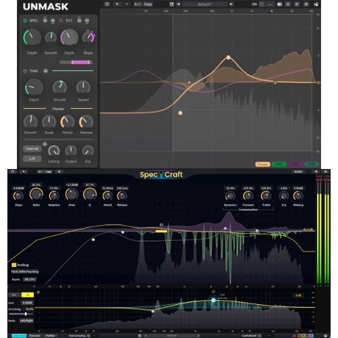The image size is (338, 338).
Task: Adjust the Output knob in Unmask
Action: pyautogui.click(x=71, y=151)
